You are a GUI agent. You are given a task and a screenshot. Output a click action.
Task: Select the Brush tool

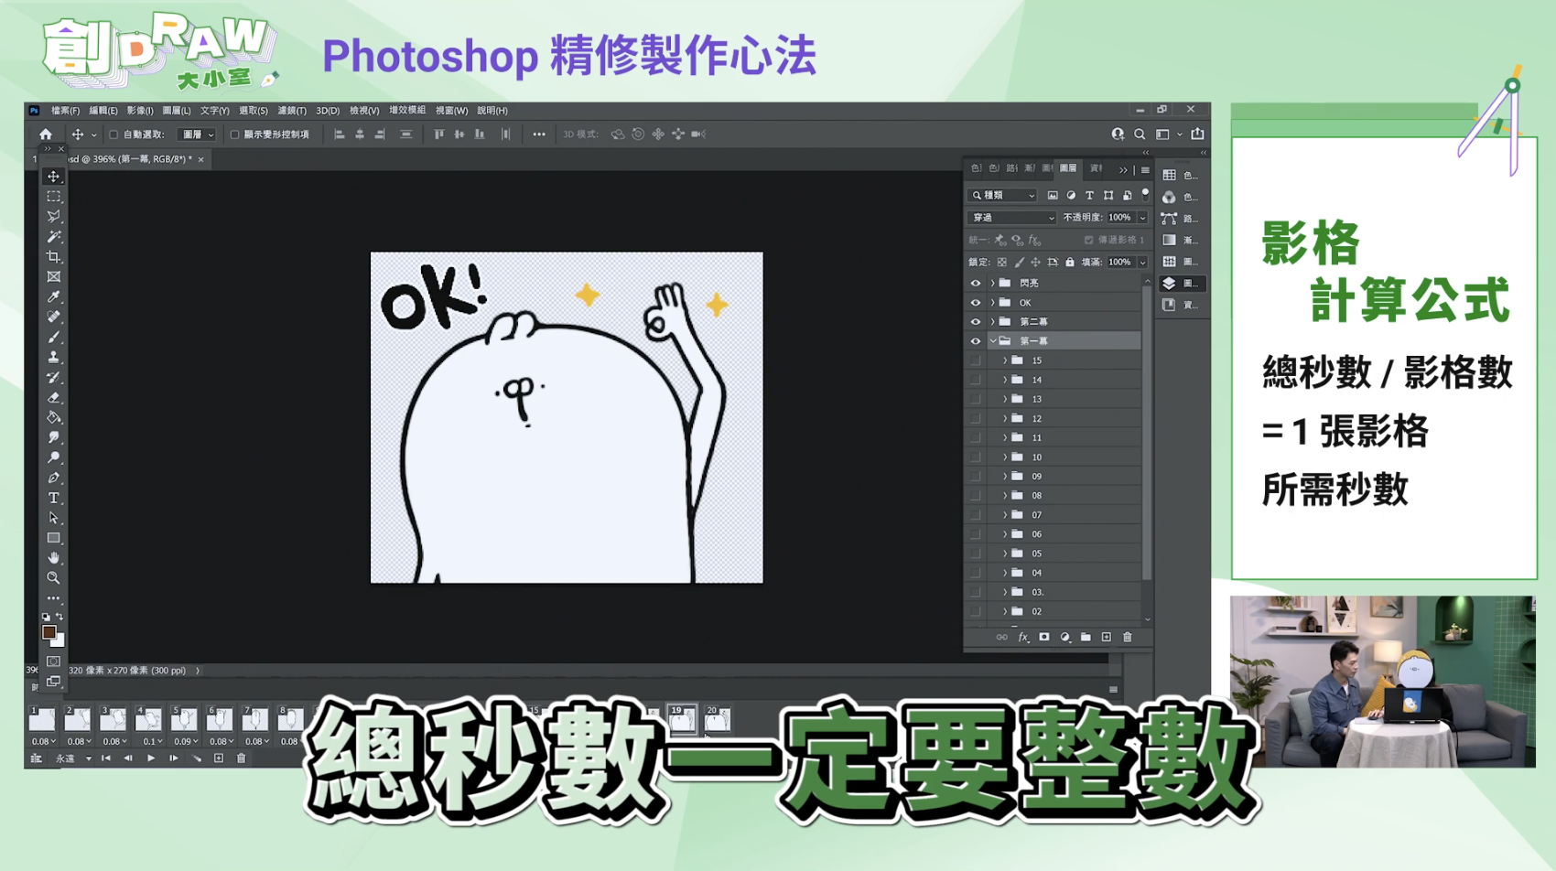[x=54, y=337]
